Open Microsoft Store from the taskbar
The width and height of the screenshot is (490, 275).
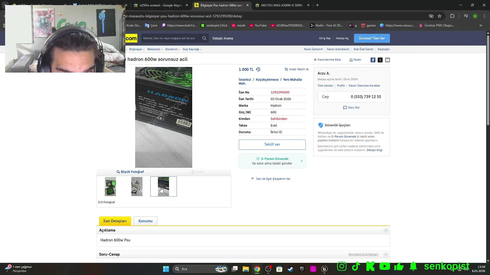pyautogui.click(x=279, y=269)
